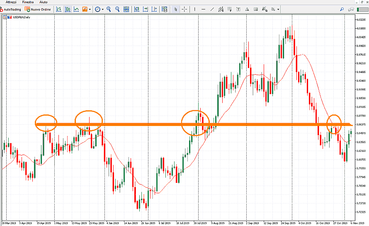This screenshot has width=369, height=226.
Task: Select the crosshair tool
Action: pyautogui.click(x=184, y=9)
